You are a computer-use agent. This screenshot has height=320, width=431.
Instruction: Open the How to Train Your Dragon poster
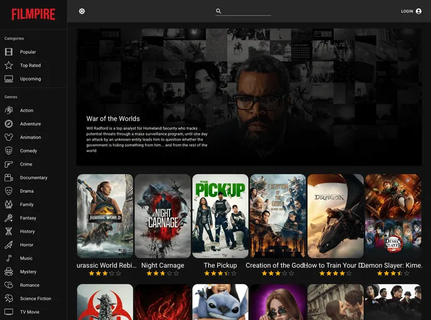tap(336, 216)
